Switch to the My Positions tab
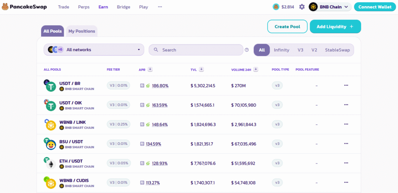 [82, 31]
